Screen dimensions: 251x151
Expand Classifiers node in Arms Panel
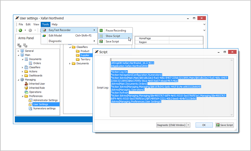click(x=22, y=67)
